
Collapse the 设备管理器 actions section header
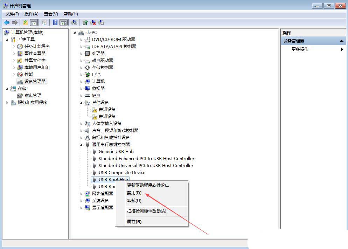pos(342,41)
